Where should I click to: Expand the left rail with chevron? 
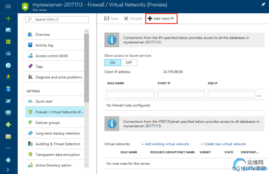pyautogui.click(x=8, y=170)
